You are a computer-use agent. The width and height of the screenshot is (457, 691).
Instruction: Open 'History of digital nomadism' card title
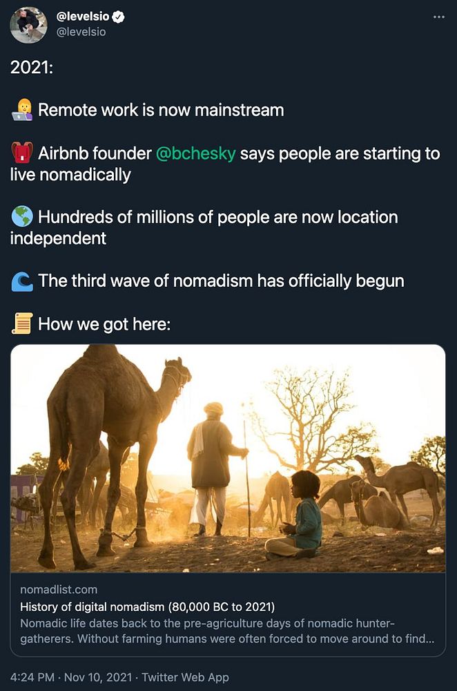coord(148,607)
